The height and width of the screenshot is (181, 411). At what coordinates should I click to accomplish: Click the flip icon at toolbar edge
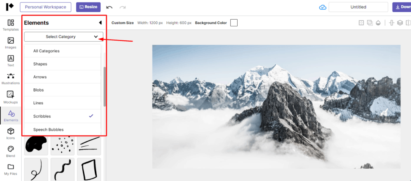tap(408, 23)
